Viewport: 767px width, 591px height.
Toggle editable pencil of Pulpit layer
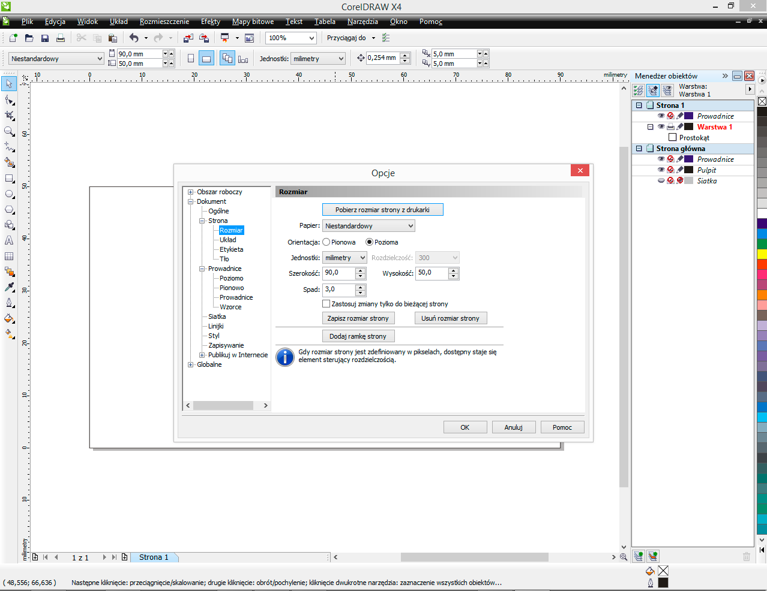680,170
